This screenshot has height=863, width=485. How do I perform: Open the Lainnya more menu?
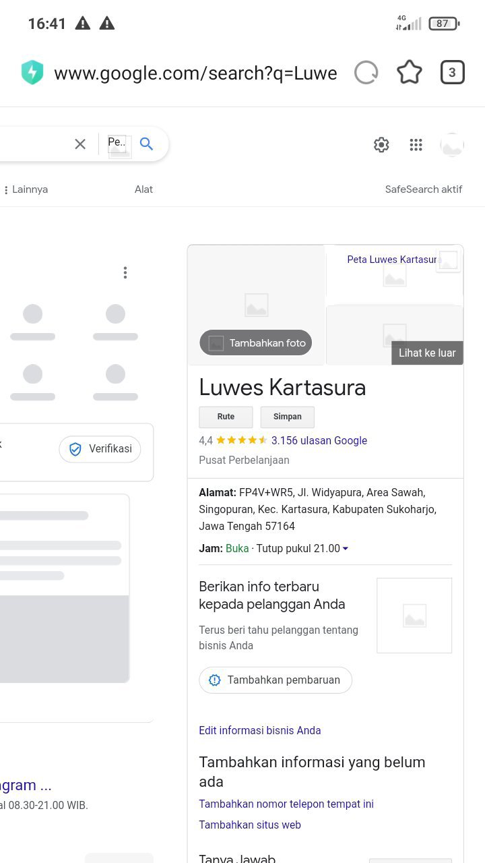click(26, 189)
